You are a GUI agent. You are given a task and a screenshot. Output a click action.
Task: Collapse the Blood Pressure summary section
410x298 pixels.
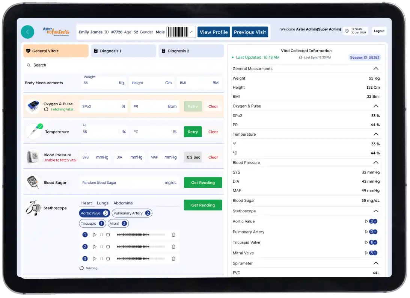(x=376, y=162)
